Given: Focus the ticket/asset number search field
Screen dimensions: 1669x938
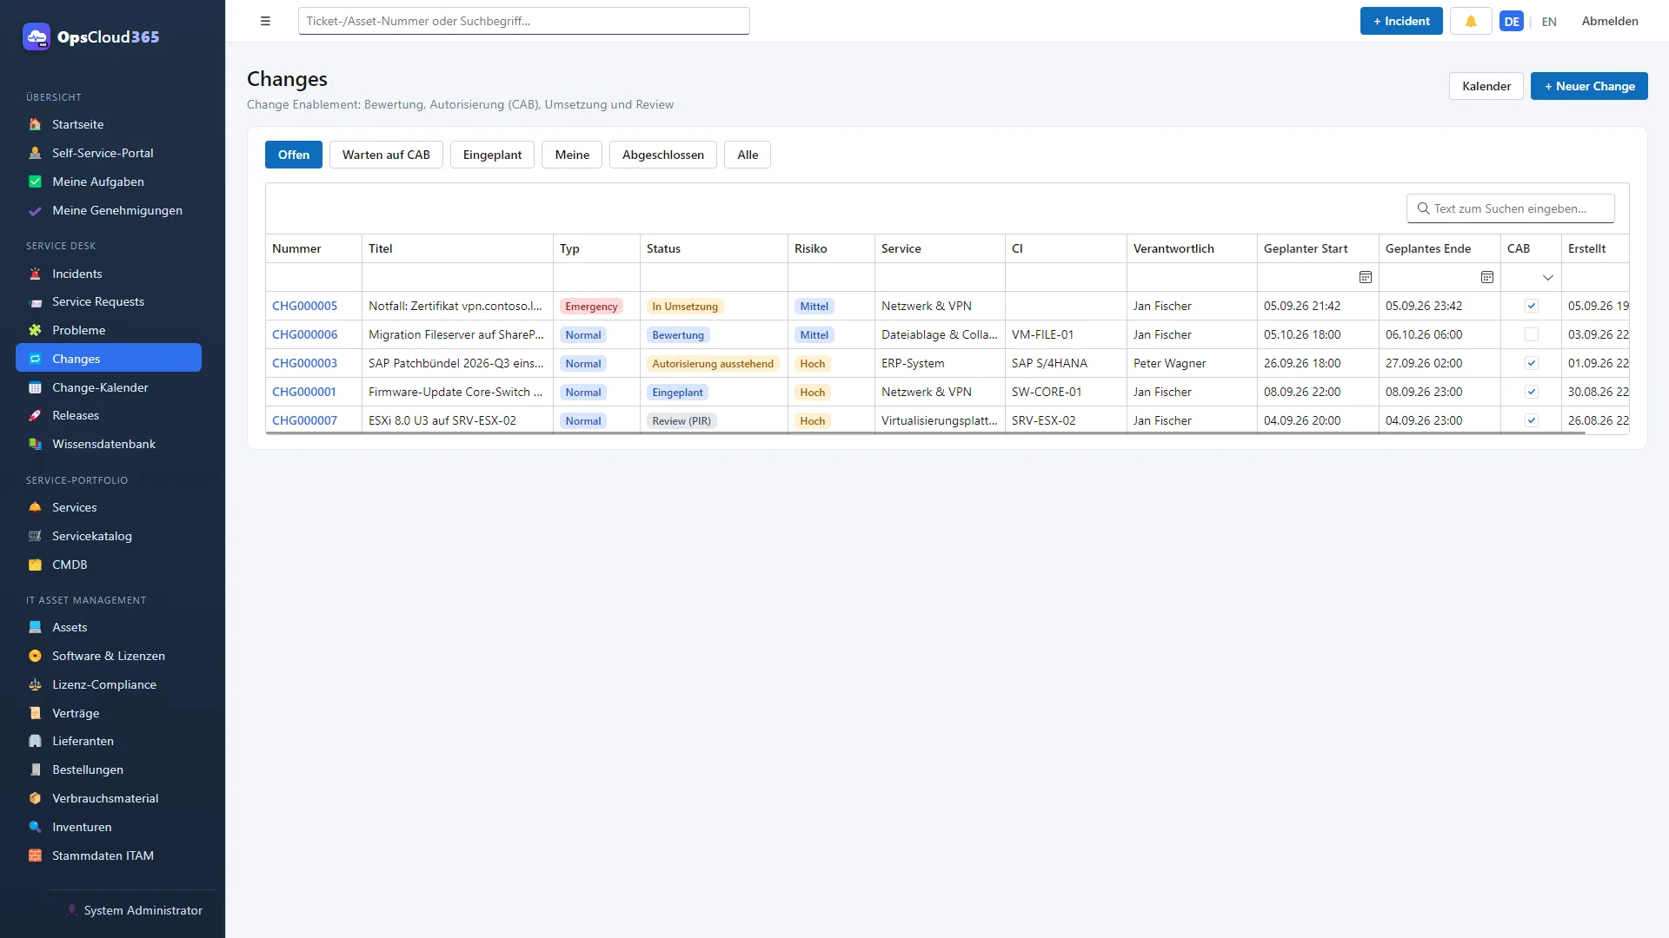Looking at the screenshot, I should pyautogui.click(x=523, y=21).
